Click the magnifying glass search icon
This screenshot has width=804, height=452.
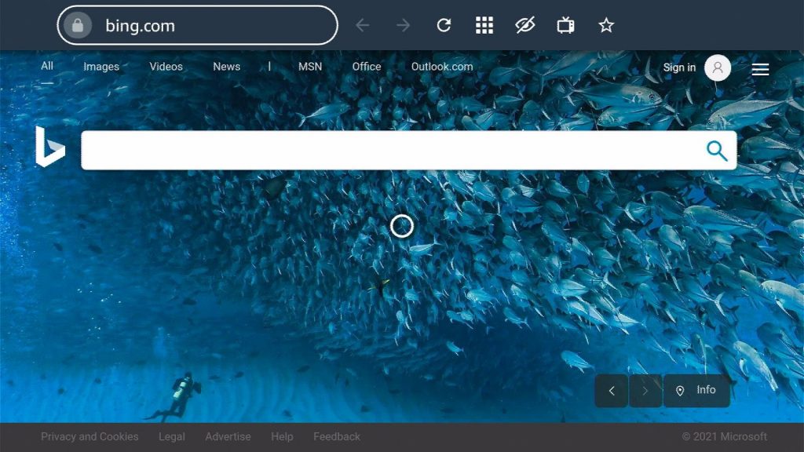point(717,151)
